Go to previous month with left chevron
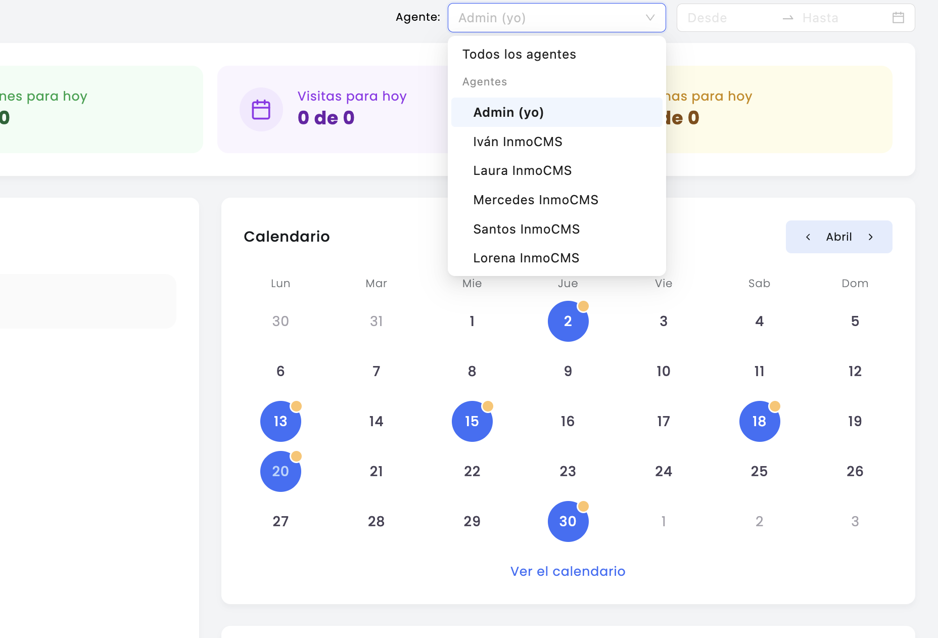This screenshot has height=638, width=938. coord(808,237)
